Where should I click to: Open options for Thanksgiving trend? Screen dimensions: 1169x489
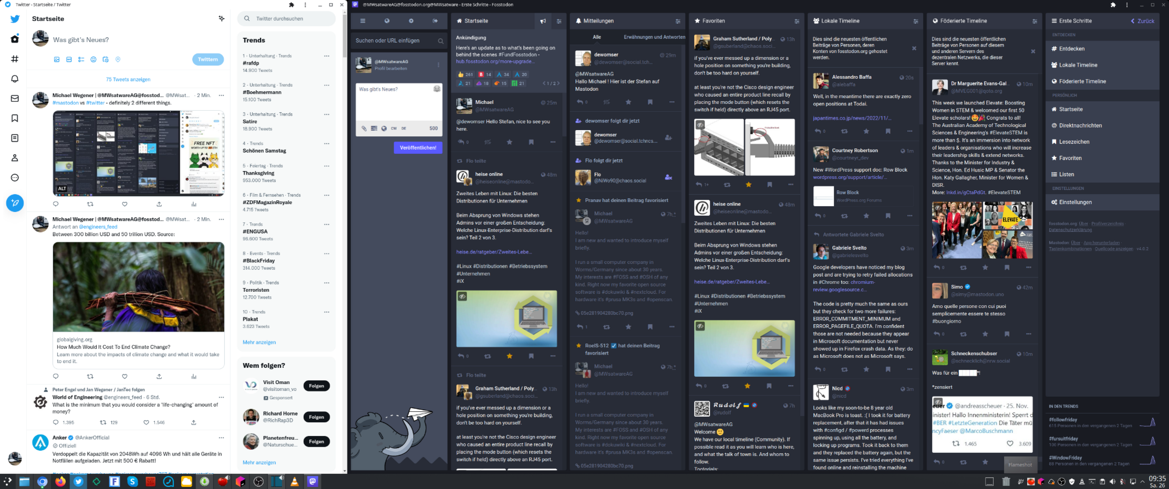(326, 166)
